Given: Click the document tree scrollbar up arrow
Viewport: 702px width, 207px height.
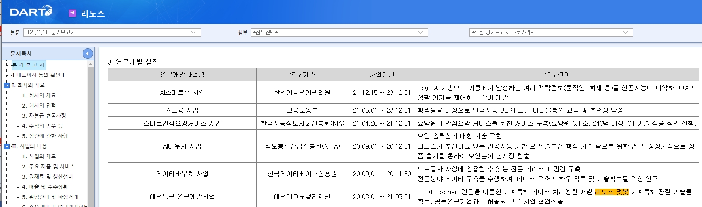Looking at the screenshot, I should [91, 64].
